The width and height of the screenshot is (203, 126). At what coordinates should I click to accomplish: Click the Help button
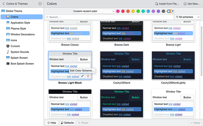[52, 123]
